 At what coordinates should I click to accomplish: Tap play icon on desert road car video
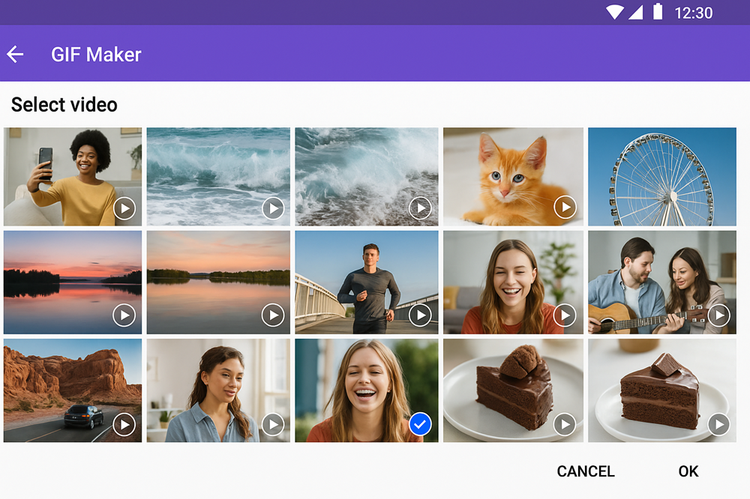[x=124, y=425]
